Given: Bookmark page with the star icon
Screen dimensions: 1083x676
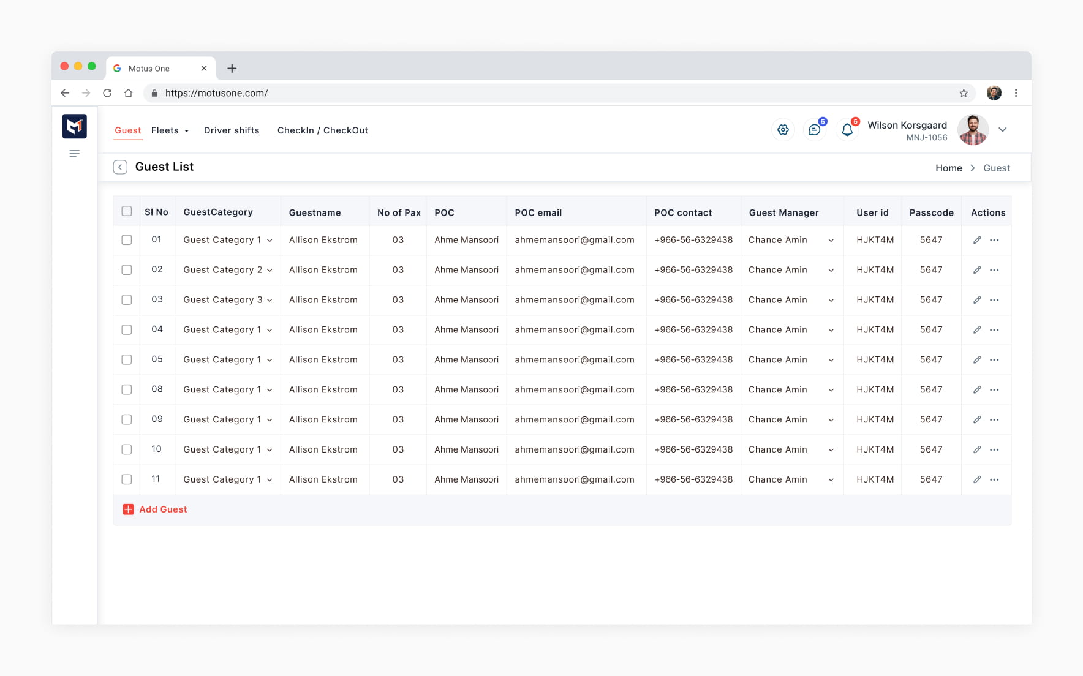Looking at the screenshot, I should (964, 93).
